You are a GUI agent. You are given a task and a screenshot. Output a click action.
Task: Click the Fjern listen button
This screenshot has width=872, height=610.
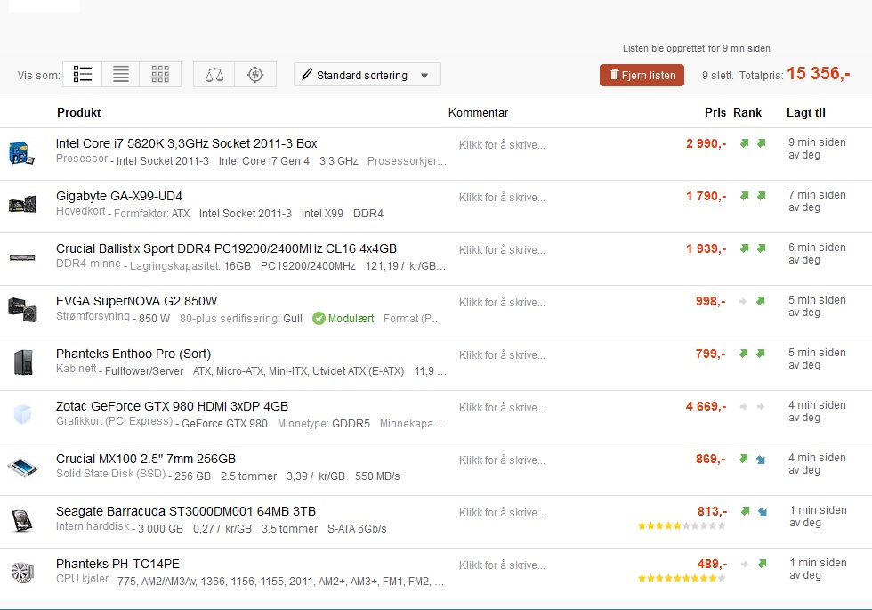click(x=642, y=75)
